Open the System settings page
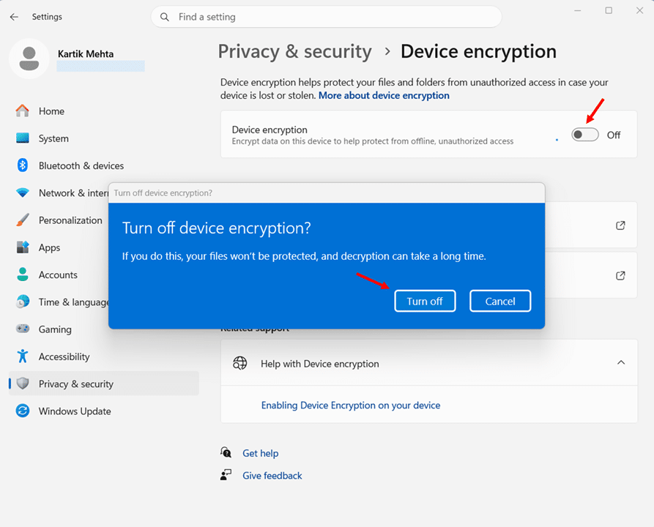 click(x=53, y=138)
